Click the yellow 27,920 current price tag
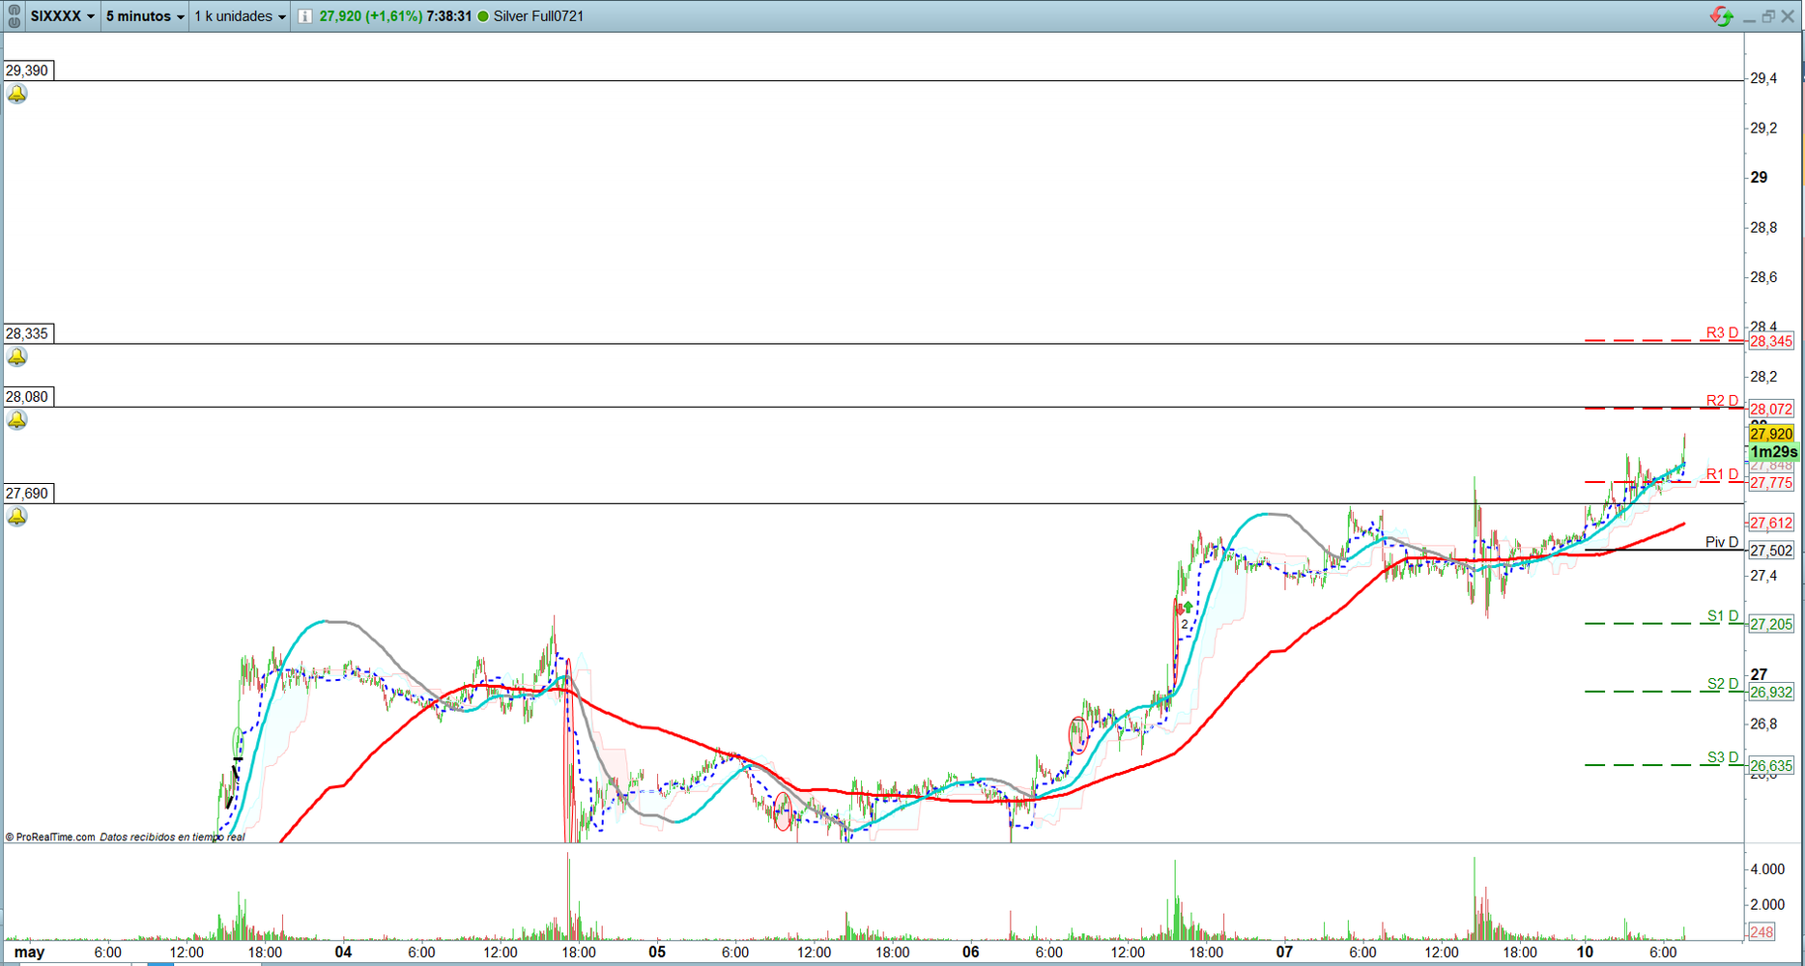This screenshot has height=966, width=1805. [1770, 434]
